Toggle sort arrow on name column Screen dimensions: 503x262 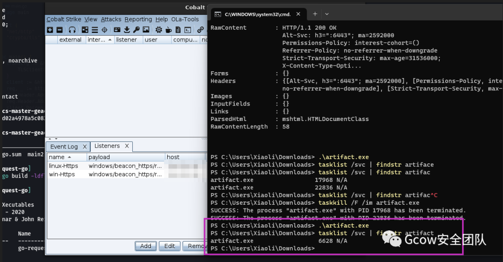coord(69,157)
